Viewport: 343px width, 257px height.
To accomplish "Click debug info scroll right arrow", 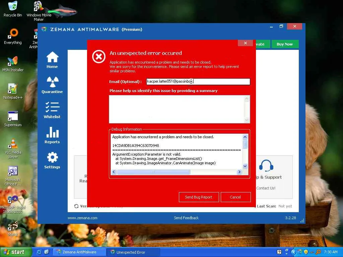I will (x=239, y=172).
